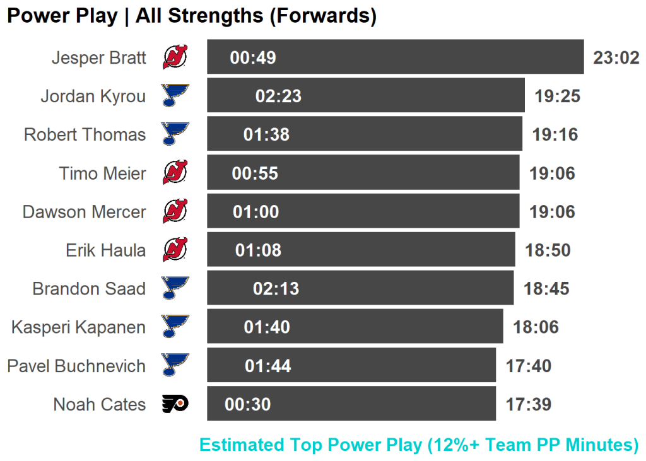Screen dimensions: 646x461
Task: Select Jesper Bratt's 23:02 ice time bar
Action: point(395,57)
